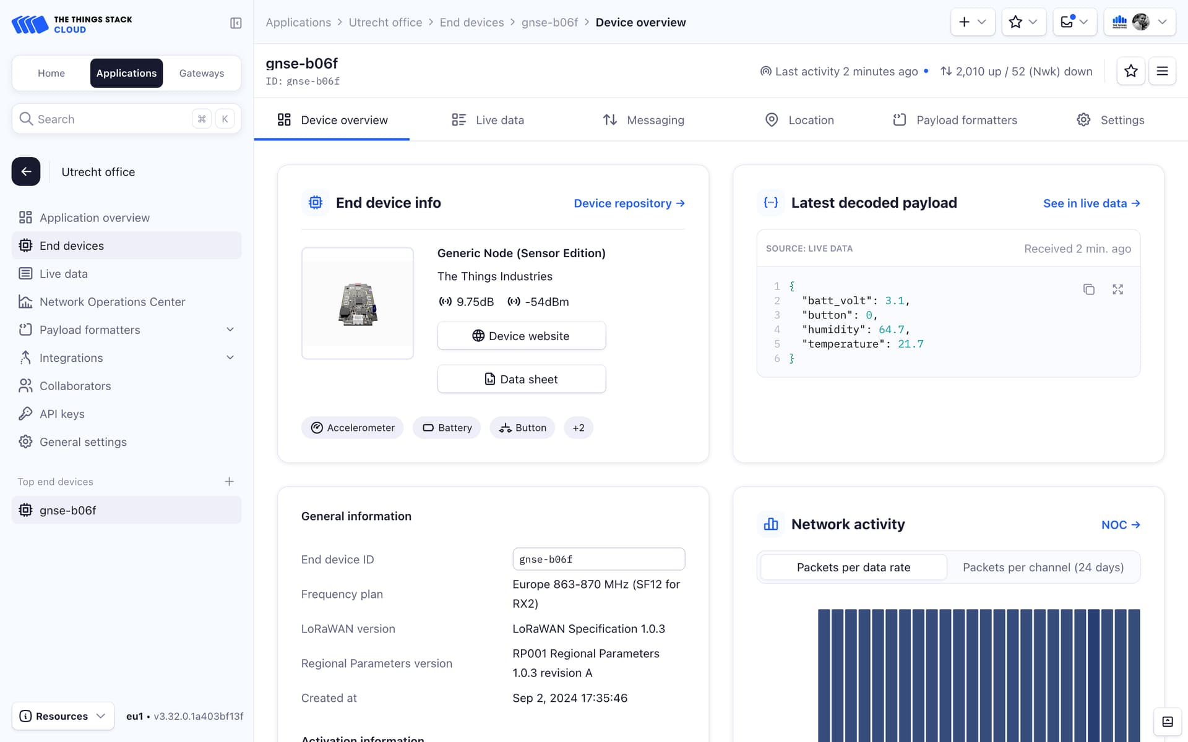Expand the decoded payload to fullscreen
1188x742 pixels.
pos(1117,289)
